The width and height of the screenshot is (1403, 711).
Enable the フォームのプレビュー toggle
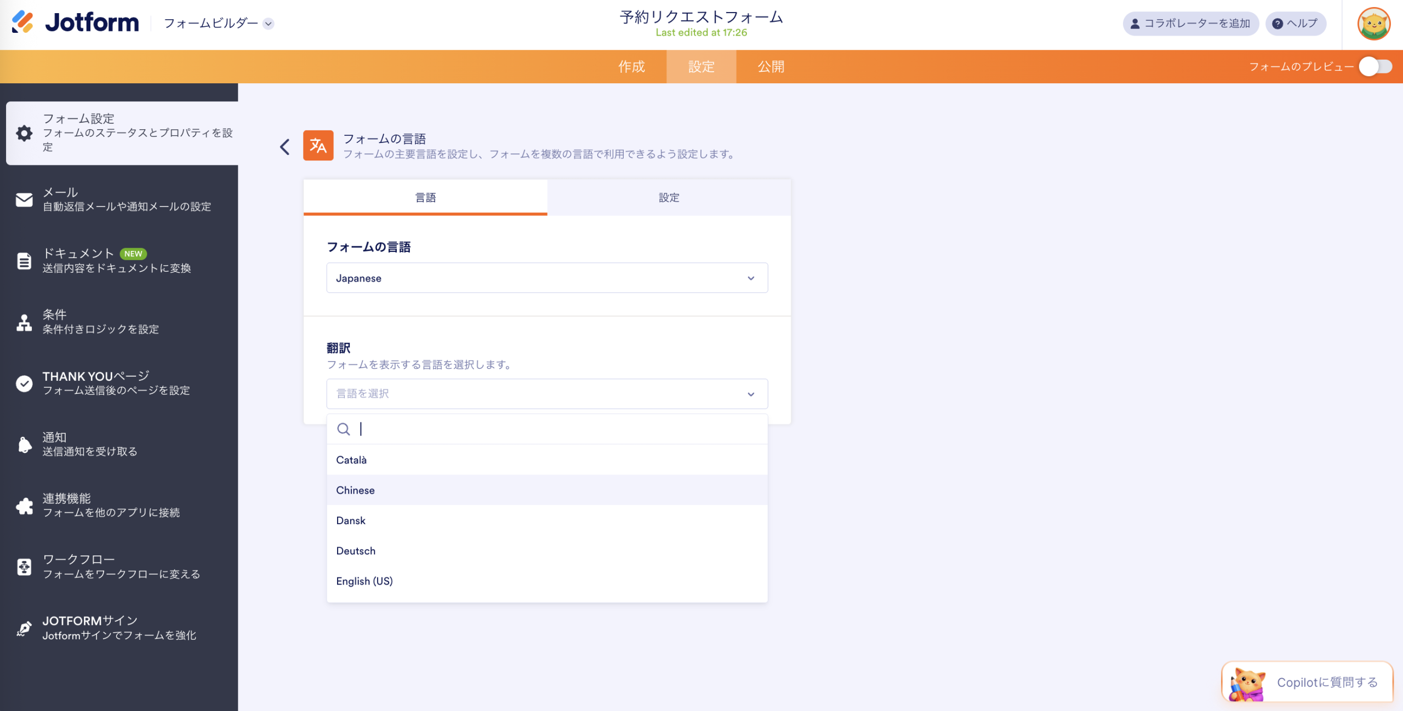(1376, 67)
